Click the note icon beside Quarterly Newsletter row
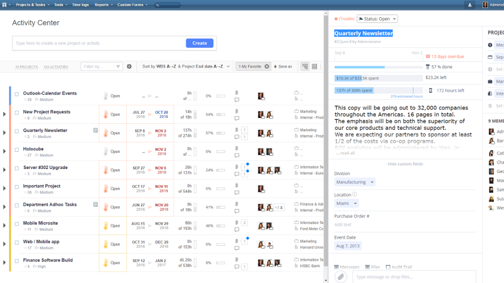 point(95,131)
